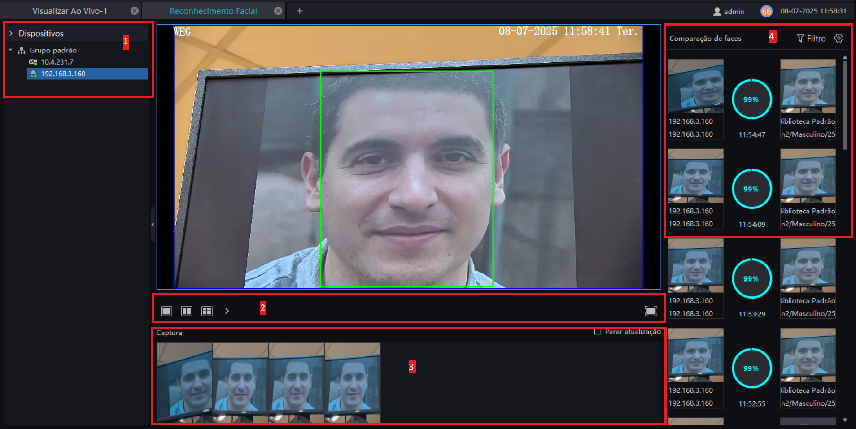
Task: Open captured face from 11:54:09 match
Action: point(696,176)
